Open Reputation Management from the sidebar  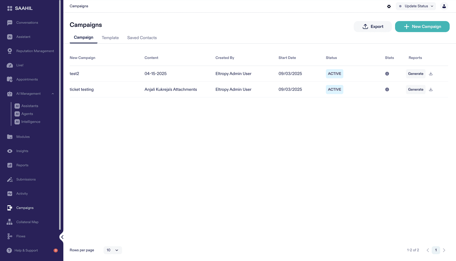click(x=35, y=51)
